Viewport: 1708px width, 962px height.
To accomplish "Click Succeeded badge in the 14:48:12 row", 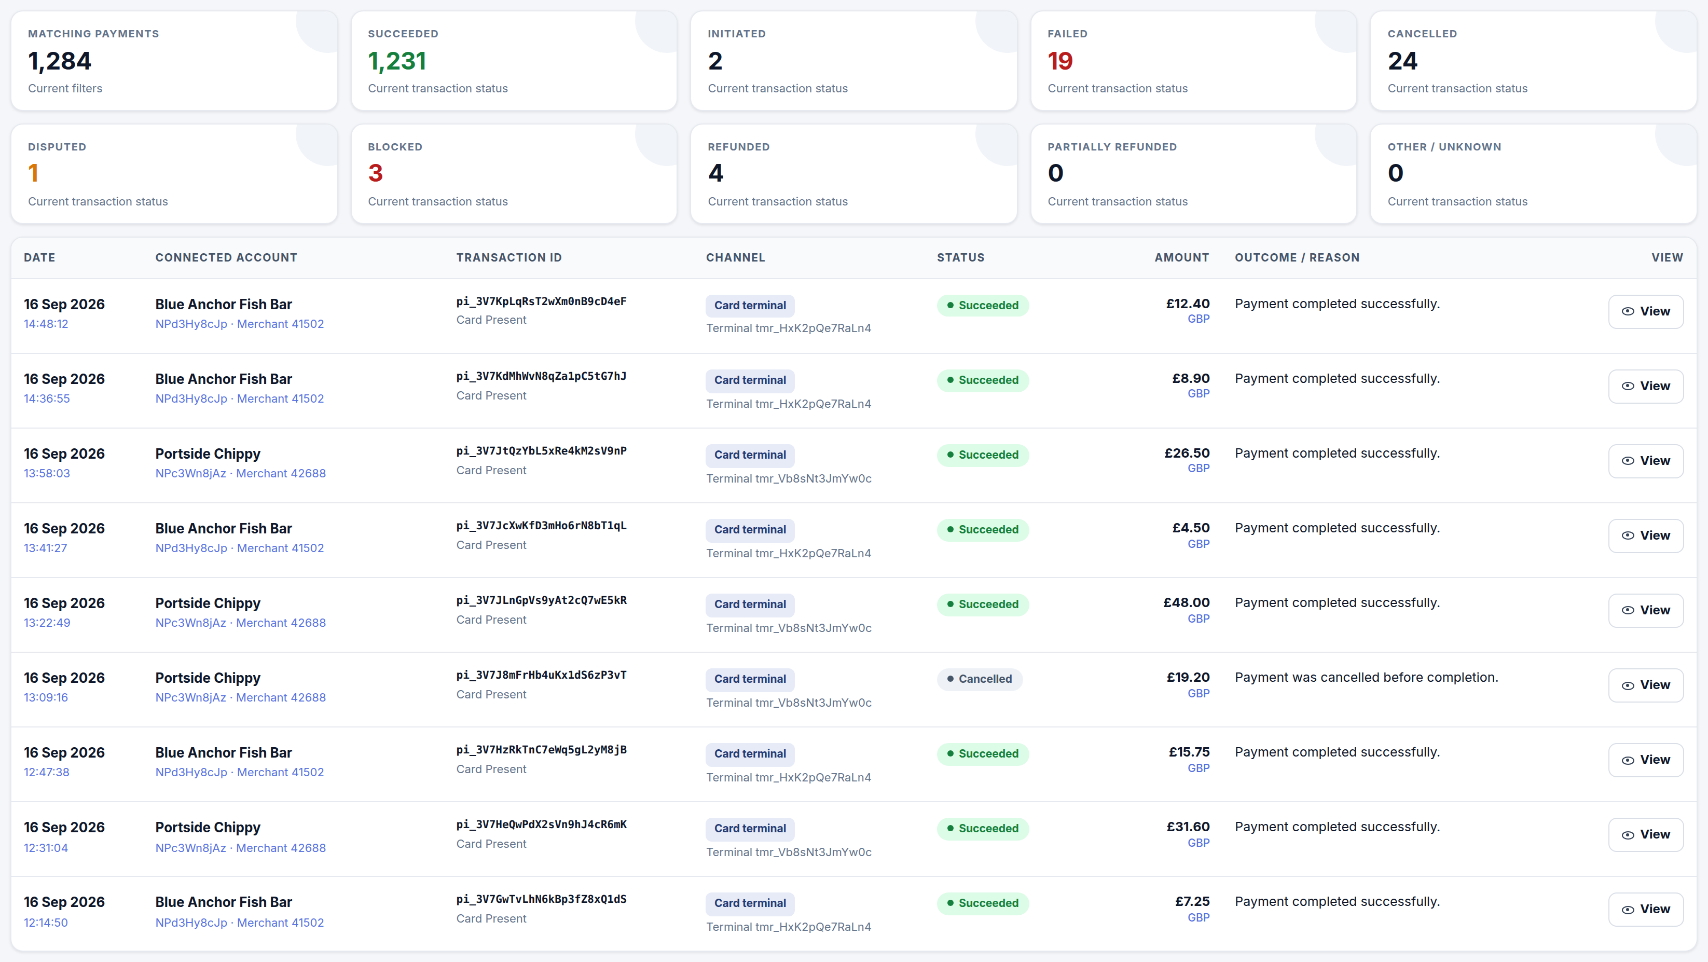I will click(983, 306).
